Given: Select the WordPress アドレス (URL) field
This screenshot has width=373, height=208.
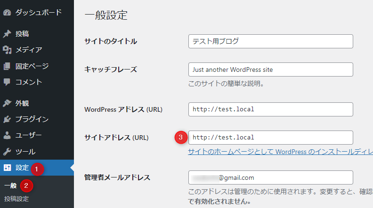Looking at the screenshot, I should pos(270,109).
